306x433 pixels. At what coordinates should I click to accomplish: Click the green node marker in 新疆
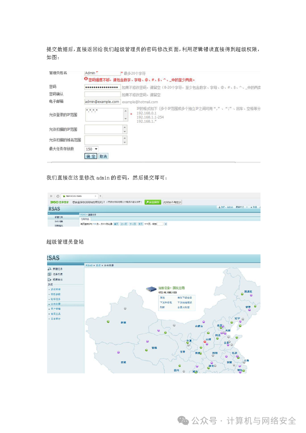[x=108, y=322]
